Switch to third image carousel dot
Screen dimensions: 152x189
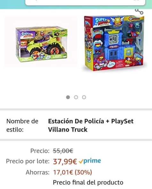[x=84, y=97]
